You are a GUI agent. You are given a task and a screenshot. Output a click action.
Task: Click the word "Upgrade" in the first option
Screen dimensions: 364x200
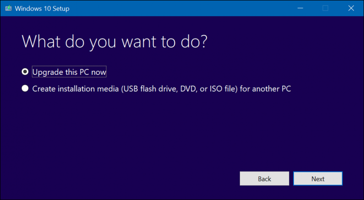[46, 72]
